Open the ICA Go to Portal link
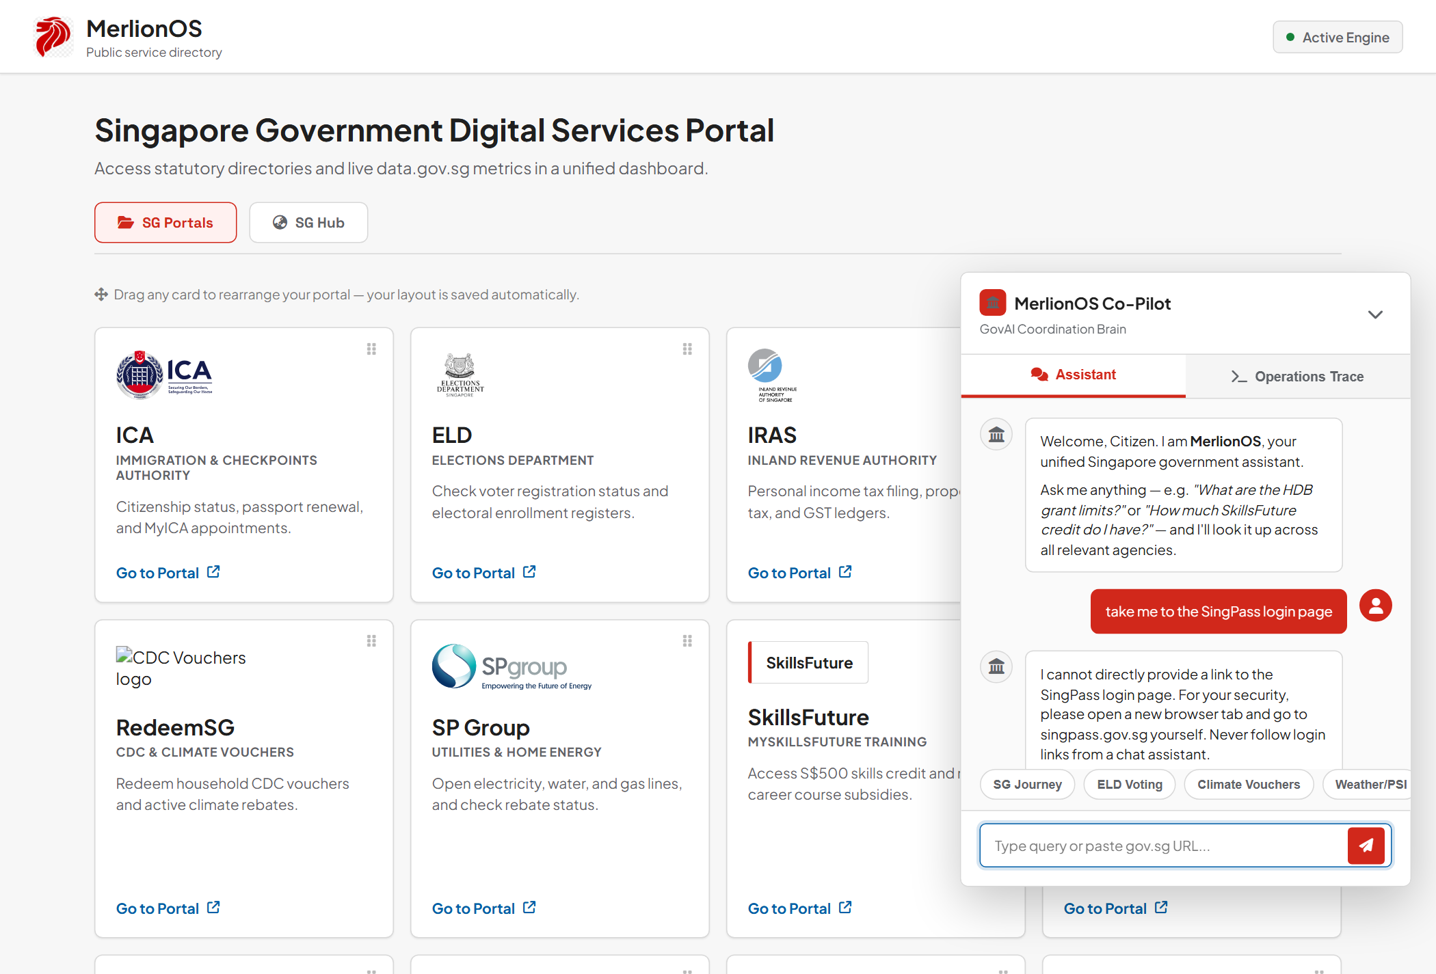1436x974 pixels. (x=168, y=573)
